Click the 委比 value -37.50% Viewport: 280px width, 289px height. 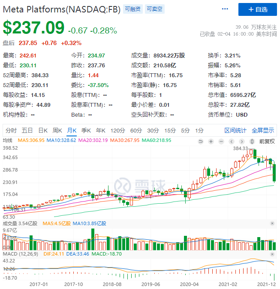pos(98,85)
